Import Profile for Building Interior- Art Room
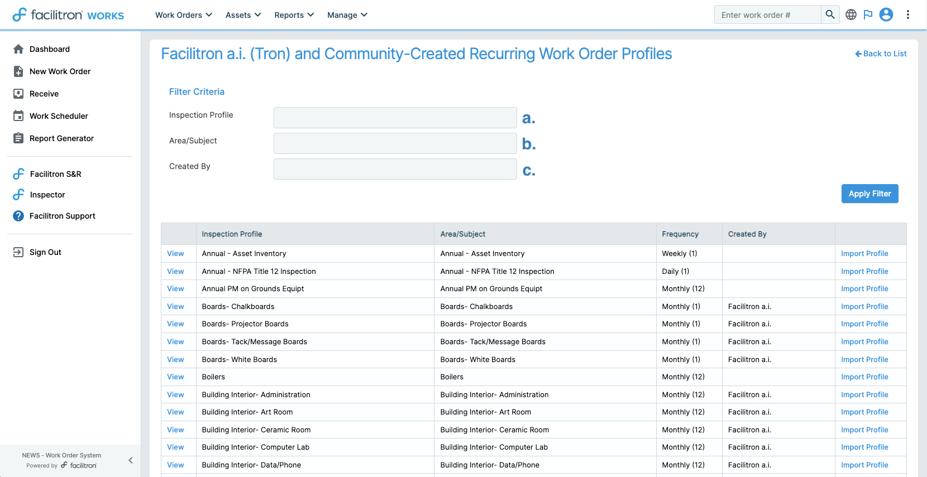Image resolution: width=927 pixels, height=477 pixels. [864, 412]
